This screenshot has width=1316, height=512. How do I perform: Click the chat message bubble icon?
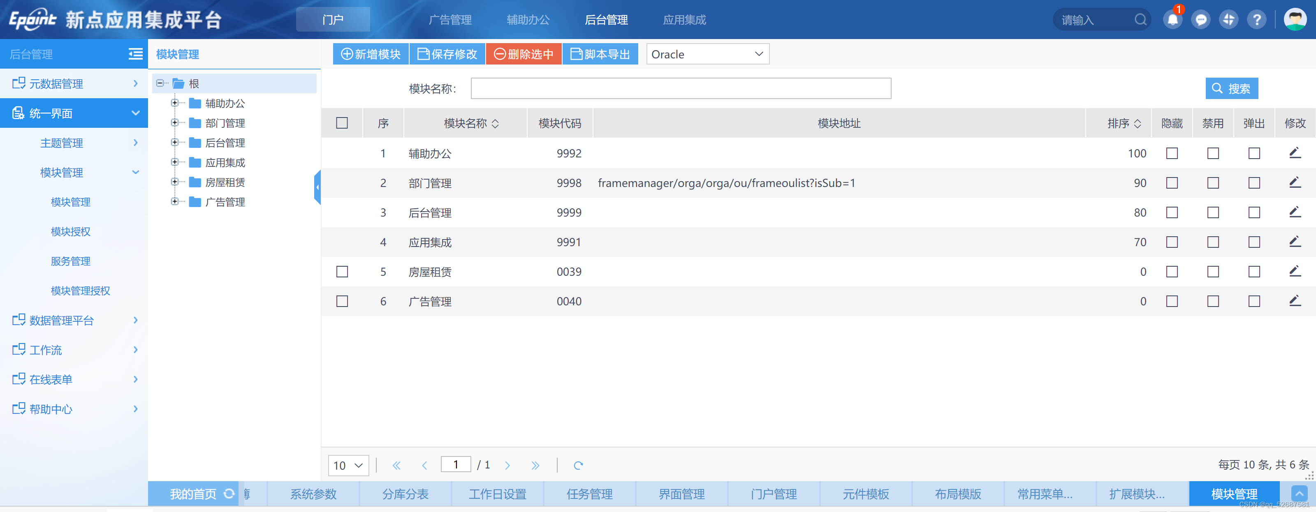click(x=1200, y=20)
